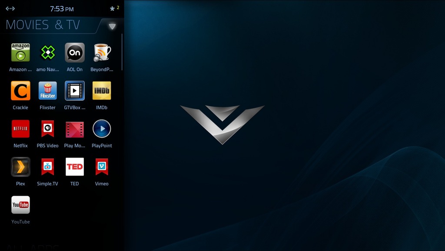The width and height of the screenshot is (445, 251).
Task: Launch the Plex app
Action: [20, 167]
